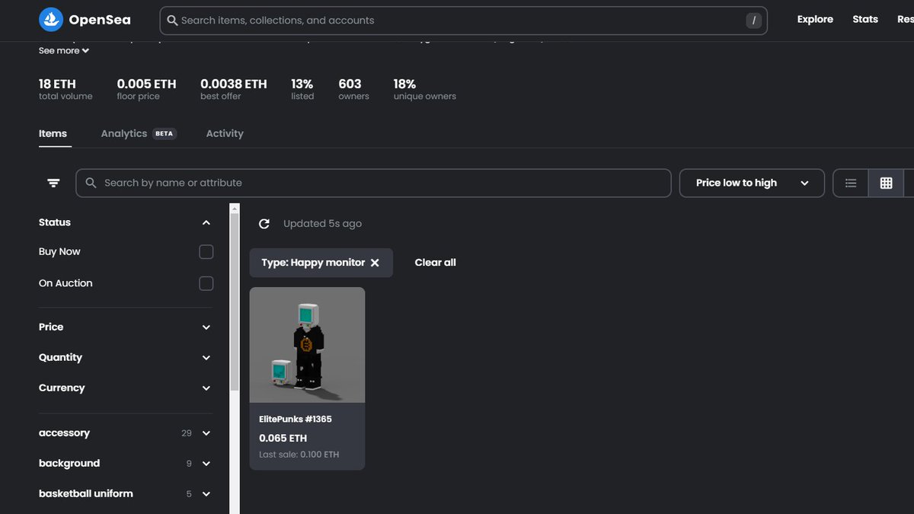Click the Last sale: 0.100 ETH text
The image size is (914, 514).
tap(299, 455)
